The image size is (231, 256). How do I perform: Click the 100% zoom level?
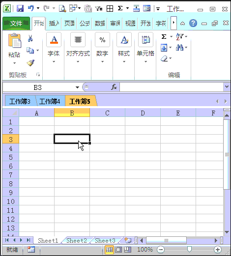click(145, 250)
